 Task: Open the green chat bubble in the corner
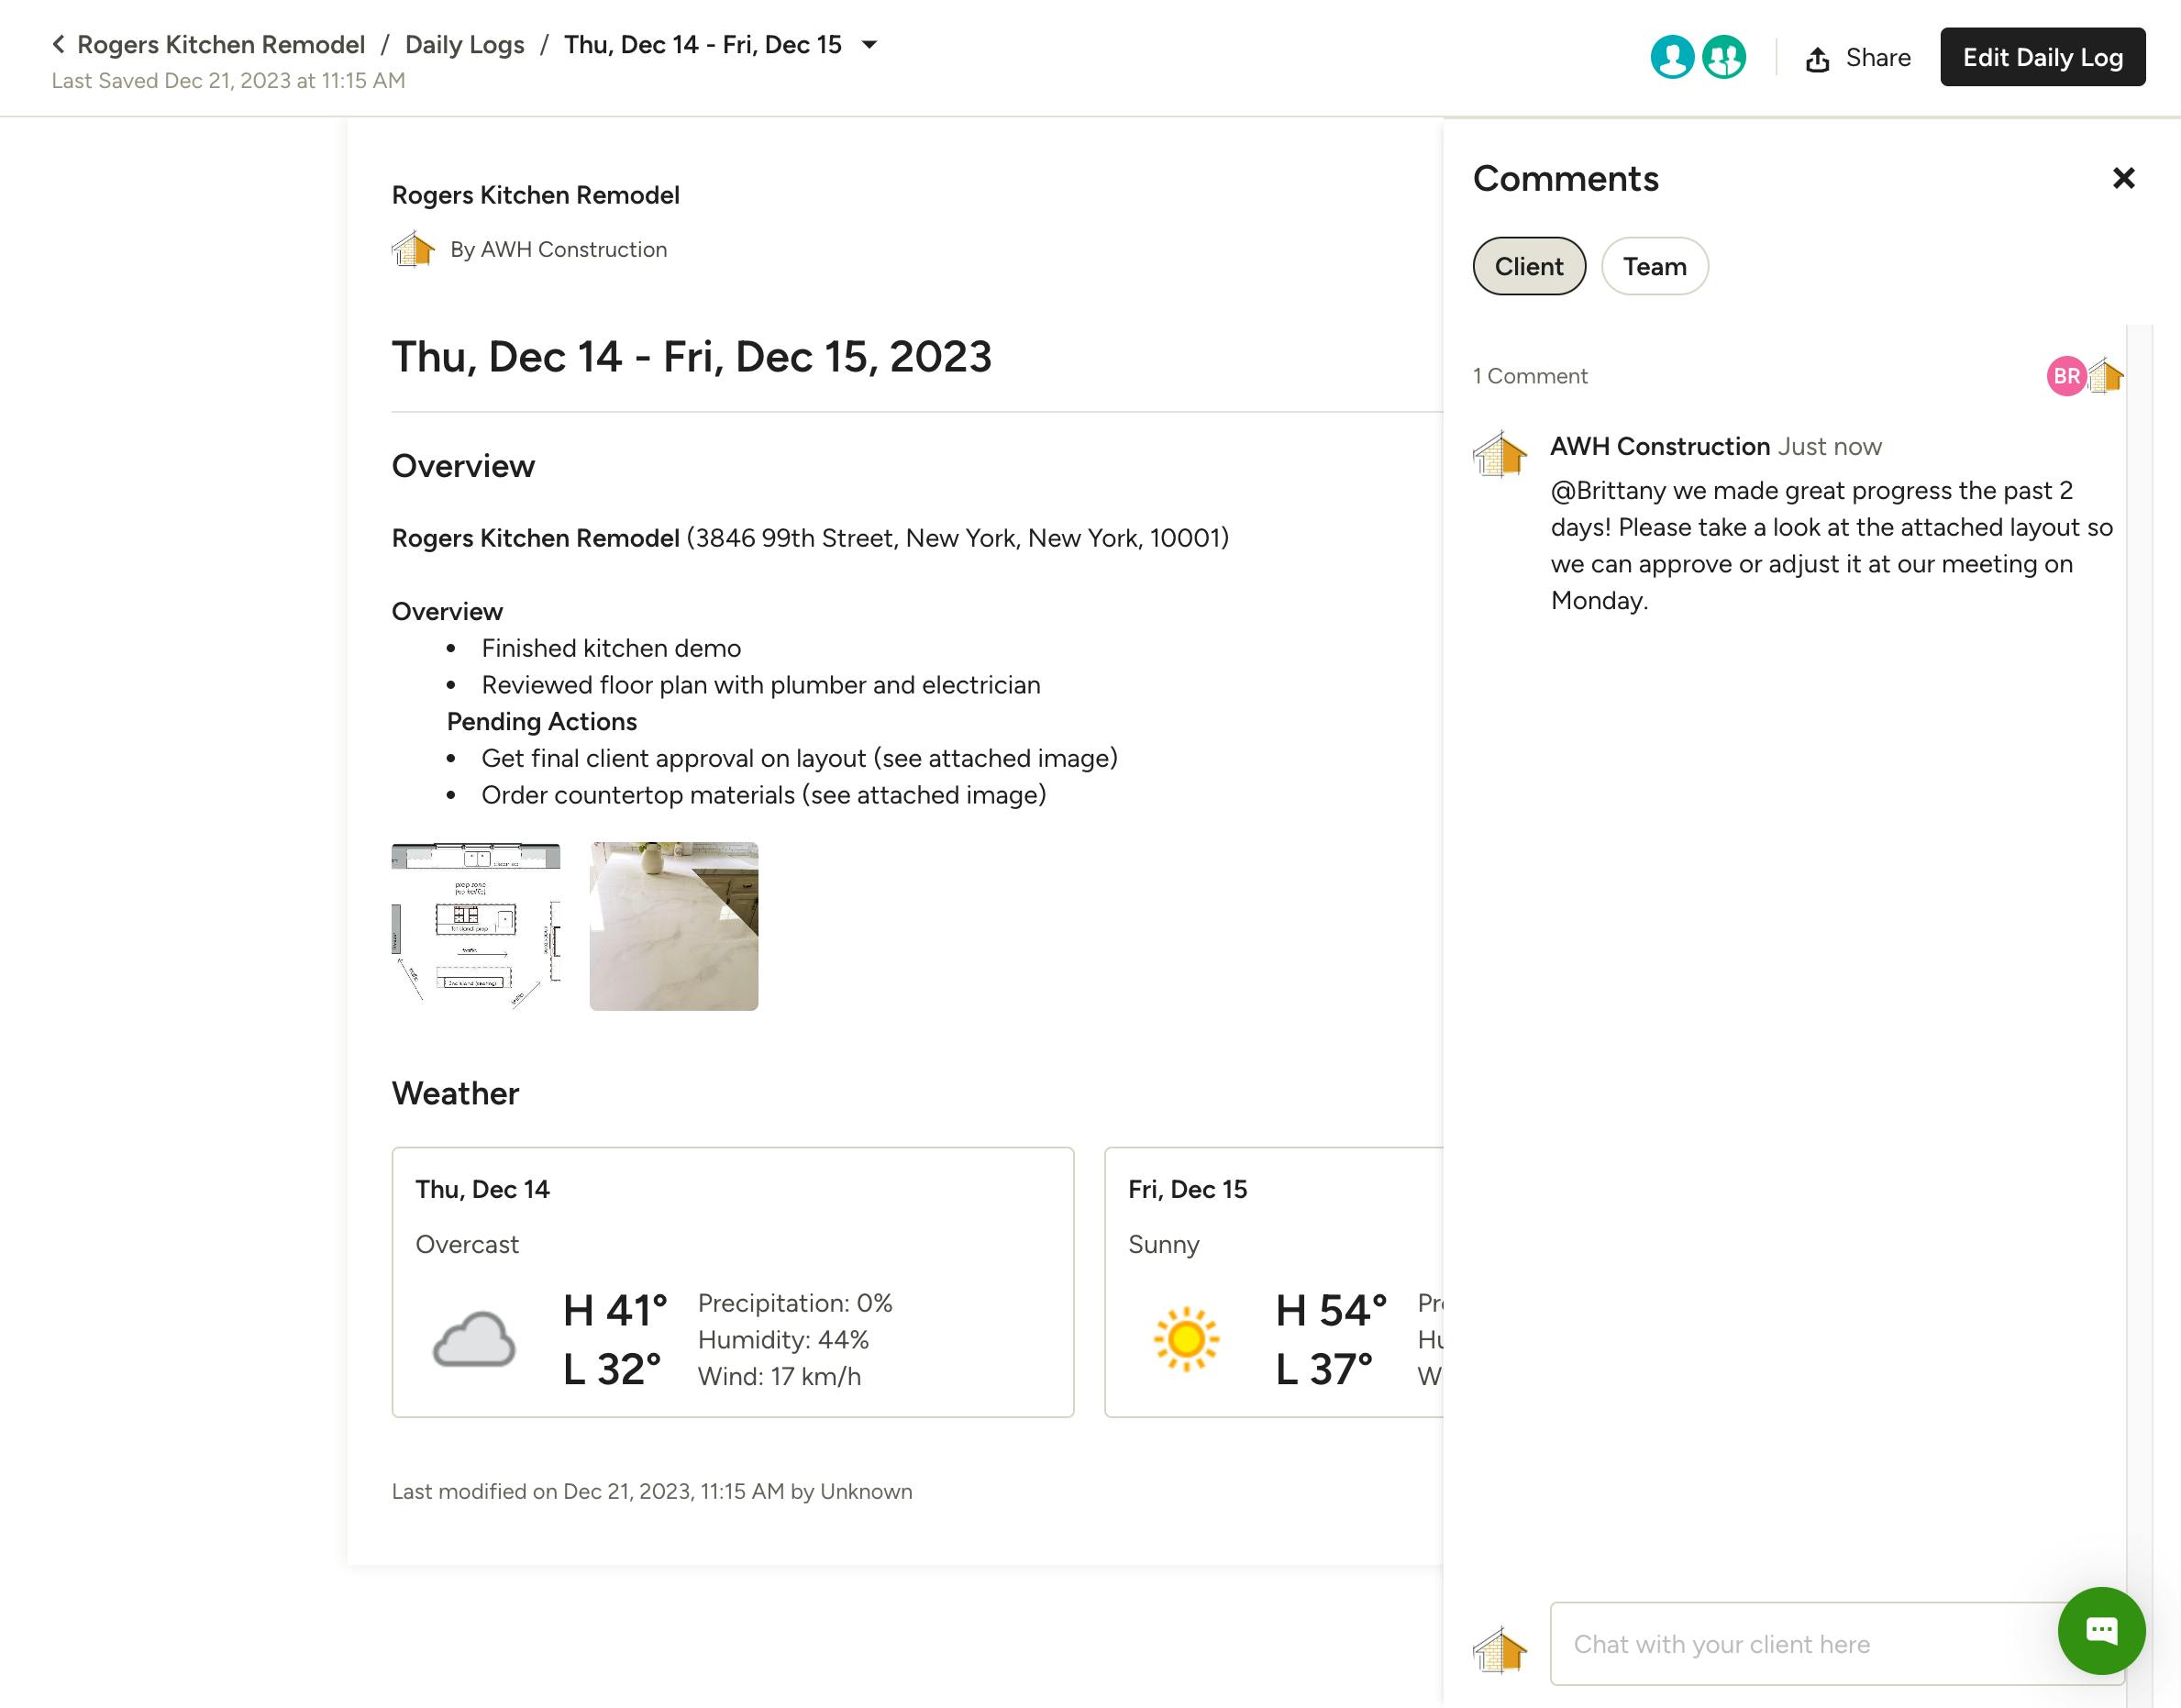pyautogui.click(x=2101, y=1631)
